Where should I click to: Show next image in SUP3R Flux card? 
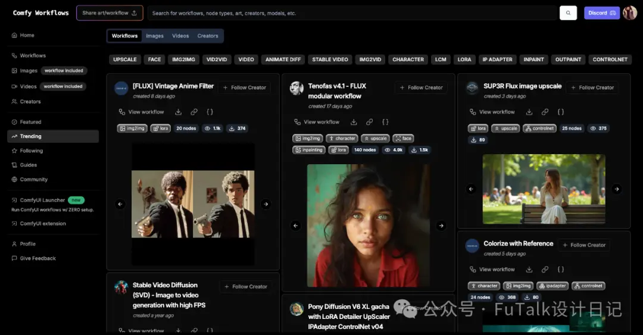point(617,189)
